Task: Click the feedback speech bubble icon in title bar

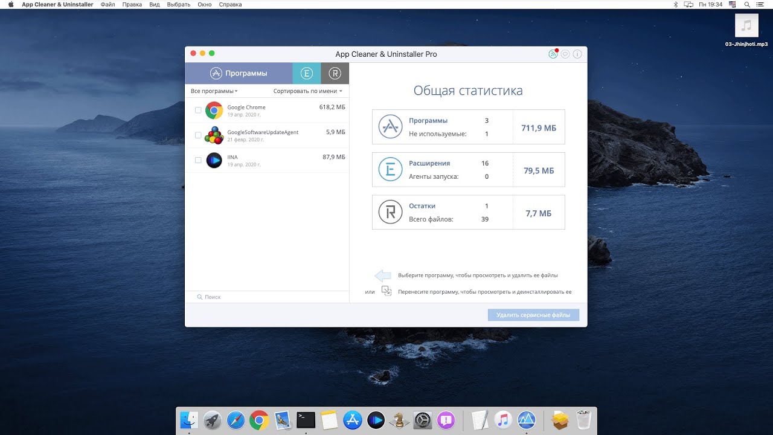Action: pos(565,54)
